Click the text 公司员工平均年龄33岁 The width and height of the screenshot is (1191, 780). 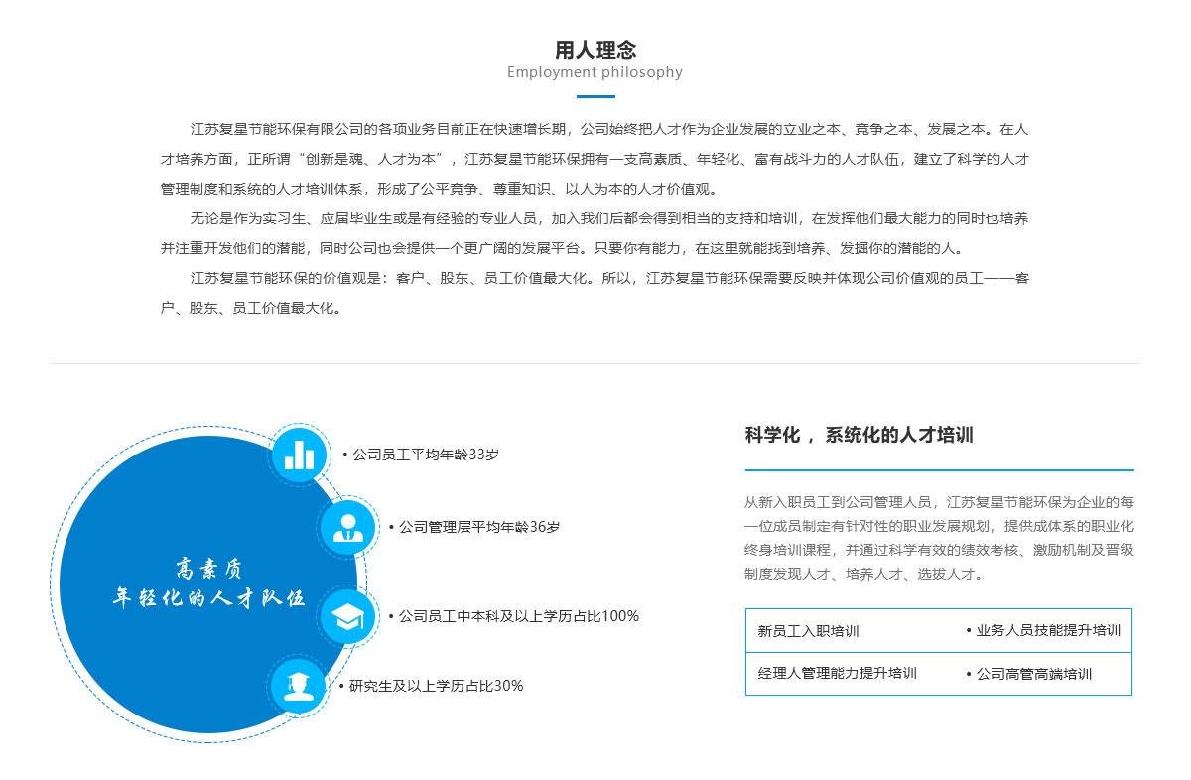[x=426, y=455]
